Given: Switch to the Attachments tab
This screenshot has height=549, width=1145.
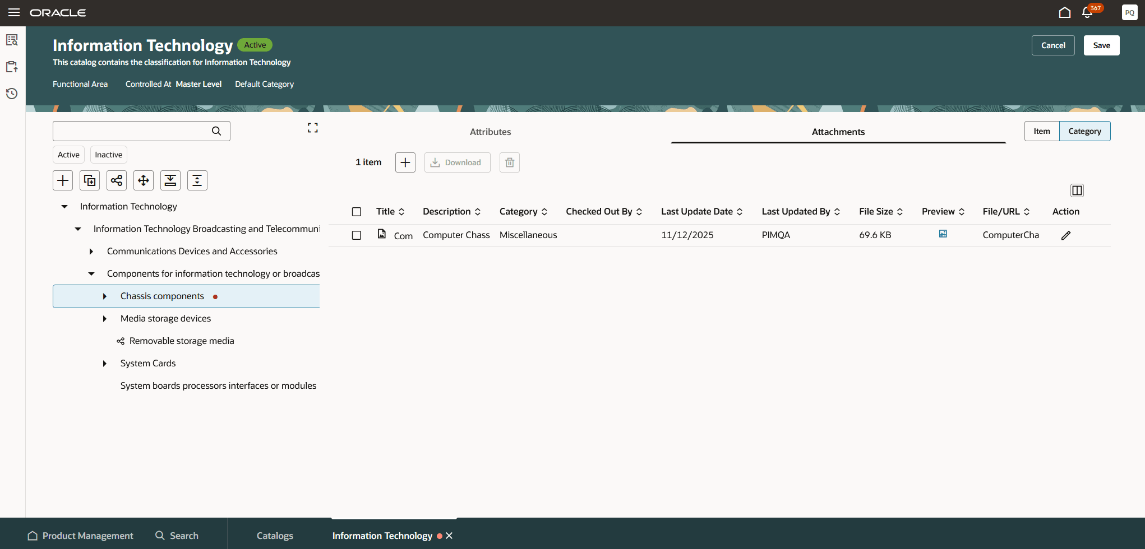Looking at the screenshot, I should click(x=838, y=132).
